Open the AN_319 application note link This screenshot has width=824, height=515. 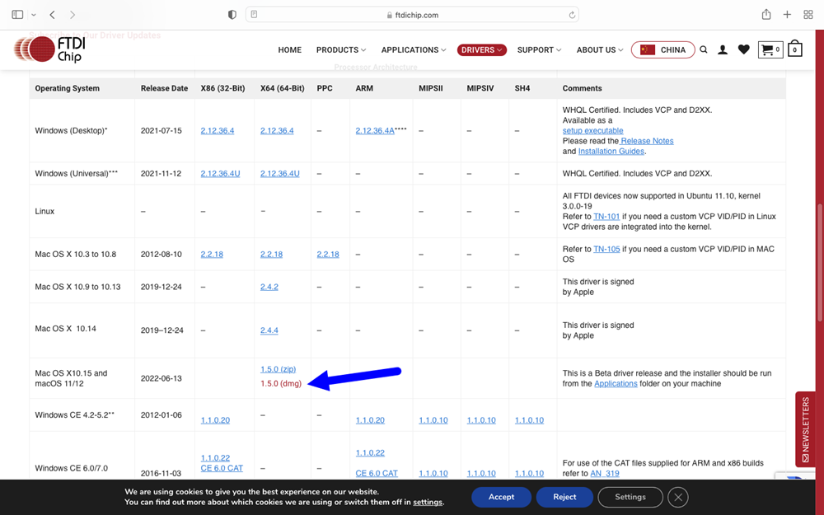[604, 474]
